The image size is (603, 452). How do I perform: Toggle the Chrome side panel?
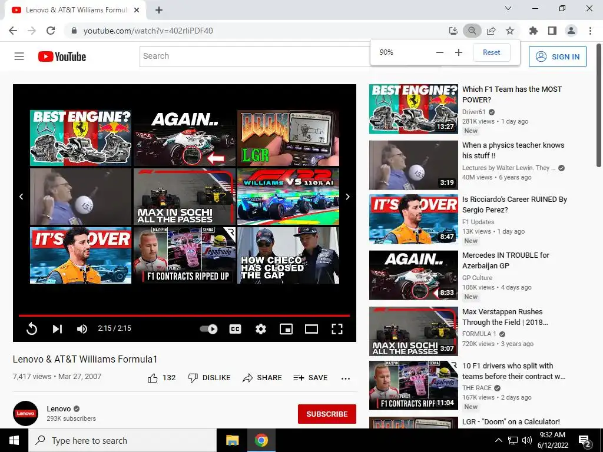point(552,31)
